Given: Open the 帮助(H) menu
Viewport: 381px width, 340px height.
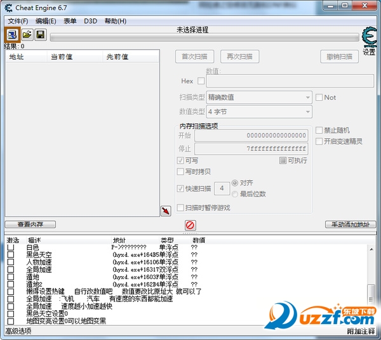Looking at the screenshot, I should (x=116, y=21).
